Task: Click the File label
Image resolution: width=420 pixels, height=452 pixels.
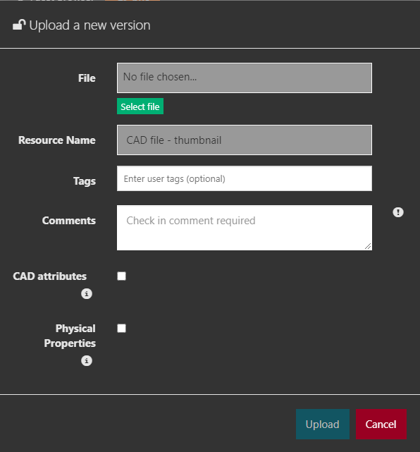Action: (x=87, y=78)
